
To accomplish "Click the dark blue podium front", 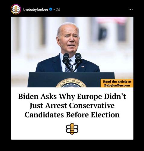I will (71, 80).
